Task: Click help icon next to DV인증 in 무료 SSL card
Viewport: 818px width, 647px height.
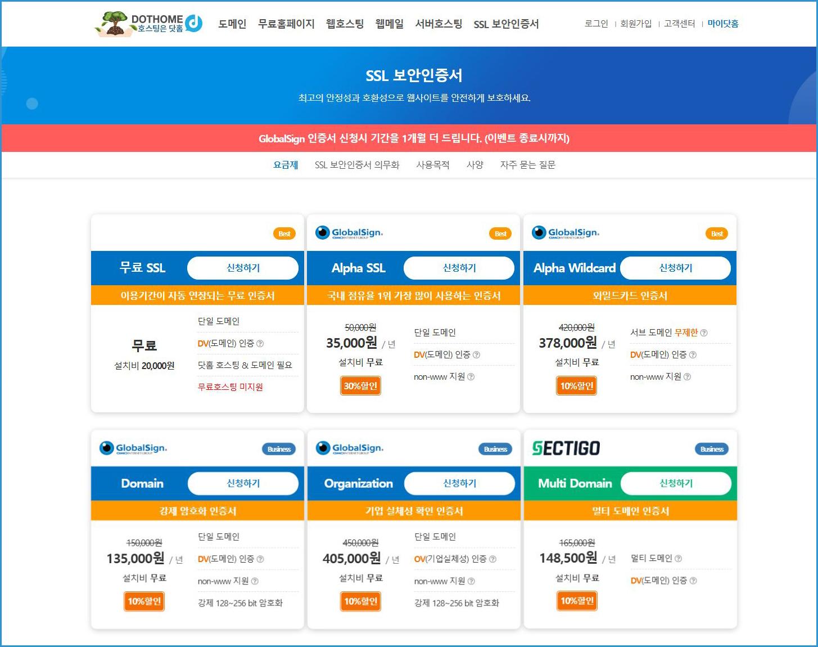Action: (260, 344)
